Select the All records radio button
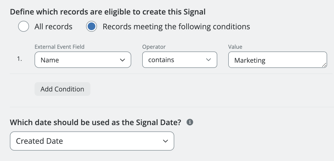Viewport: 334px width, 161px height. (24, 27)
